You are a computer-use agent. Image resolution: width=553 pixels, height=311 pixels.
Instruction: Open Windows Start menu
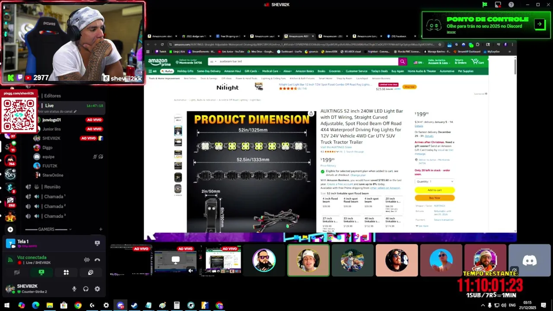pos(7,305)
